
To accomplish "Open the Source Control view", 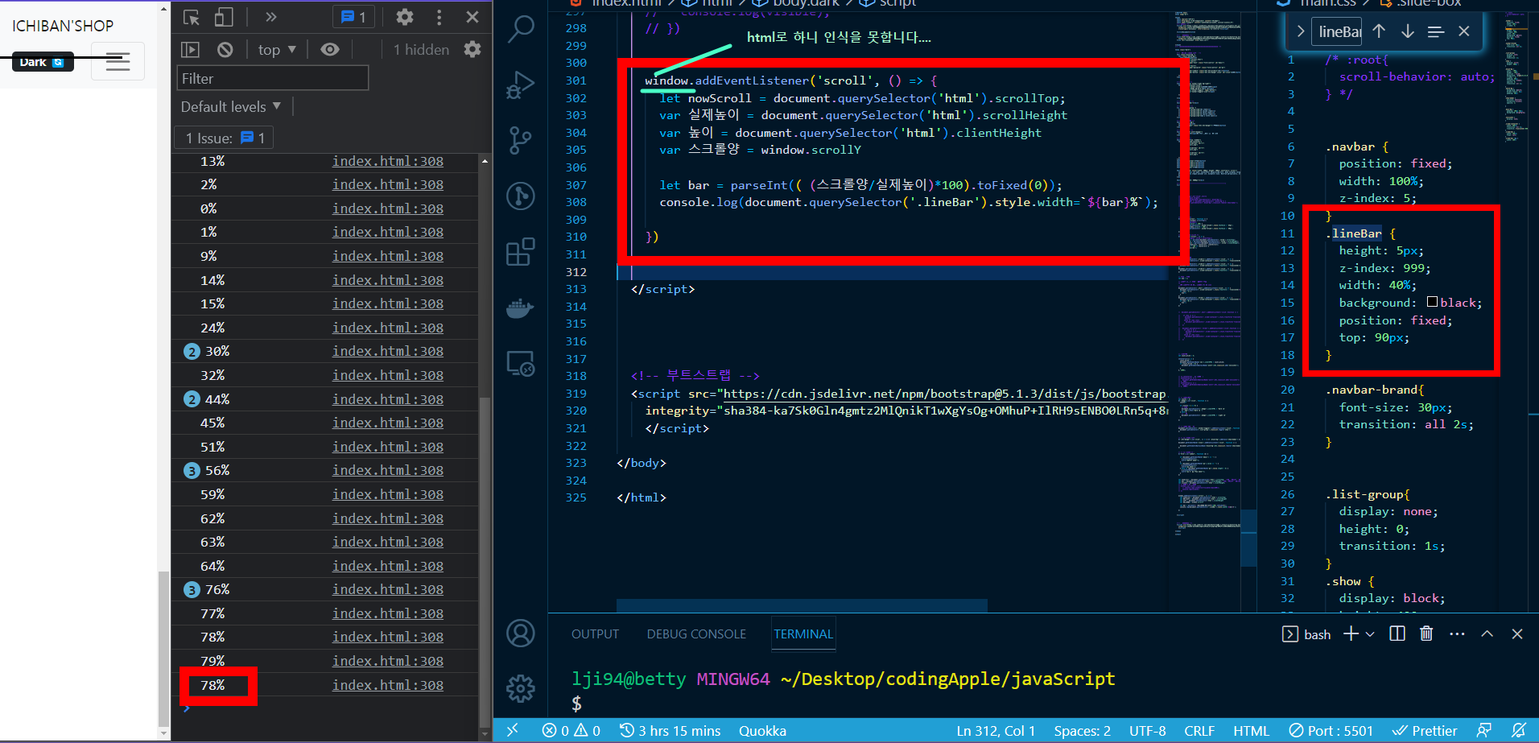I will tap(521, 140).
